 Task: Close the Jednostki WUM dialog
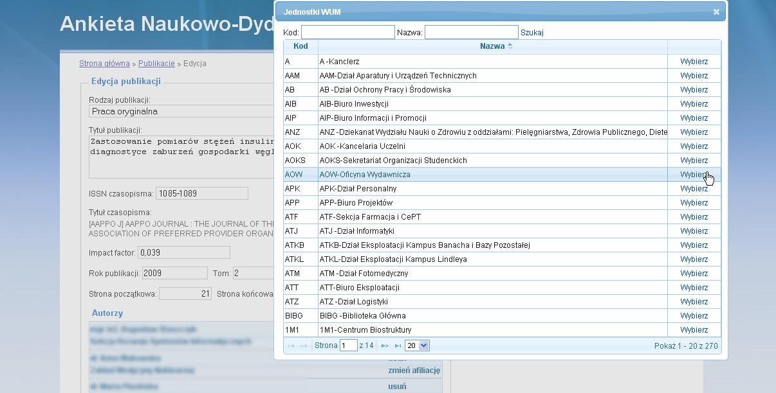coord(716,12)
